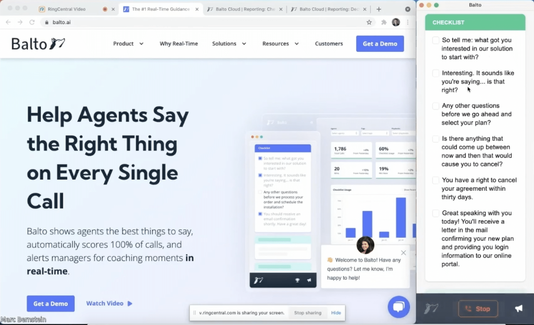Switch to the RingCentral Video tab
534x325 pixels.
pyautogui.click(x=66, y=9)
